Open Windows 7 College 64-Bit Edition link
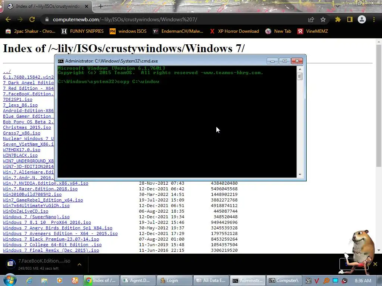The height and width of the screenshot is (286, 382). [x=52, y=245]
